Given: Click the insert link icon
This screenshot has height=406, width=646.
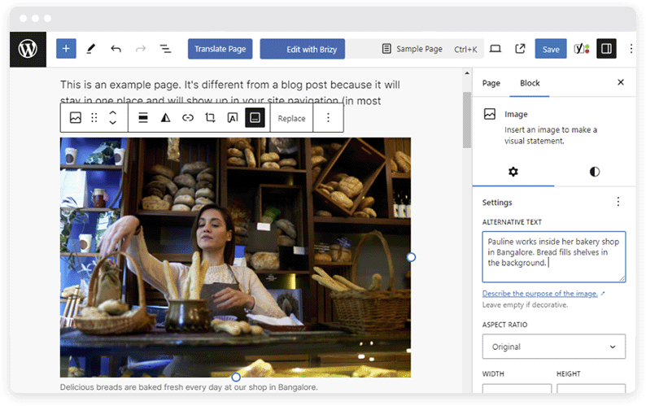Looking at the screenshot, I should click(188, 118).
